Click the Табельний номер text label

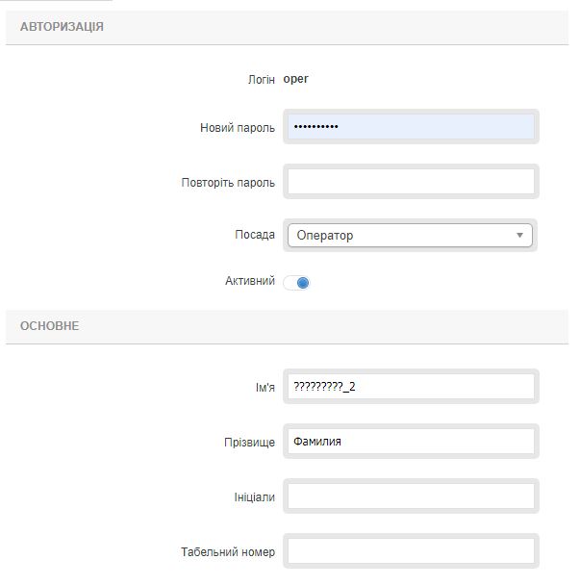[227, 552]
